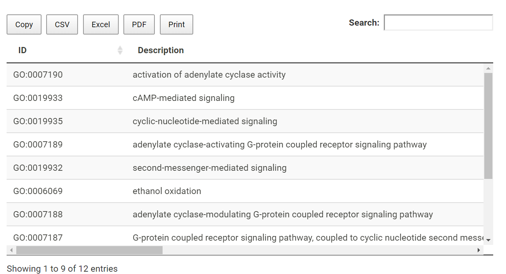Print the table

pos(177,24)
